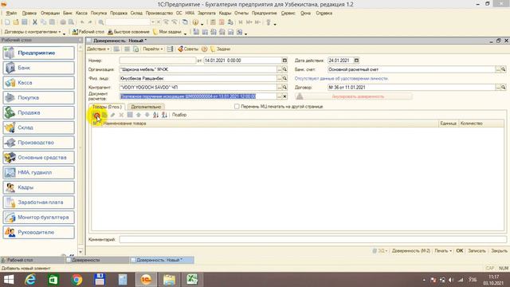The height and width of the screenshot is (287, 510).
Task: Open the Банк. счет record with the magnifier icon
Action: pyautogui.click(x=504, y=69)
